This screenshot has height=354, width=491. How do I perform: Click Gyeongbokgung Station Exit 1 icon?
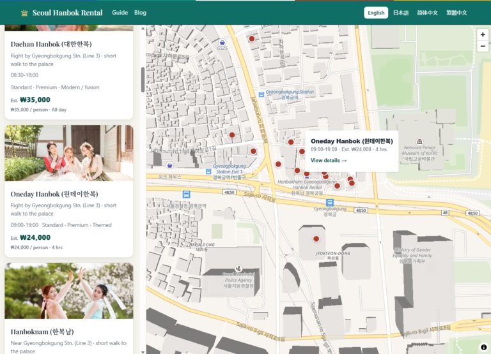click(208, 172)
